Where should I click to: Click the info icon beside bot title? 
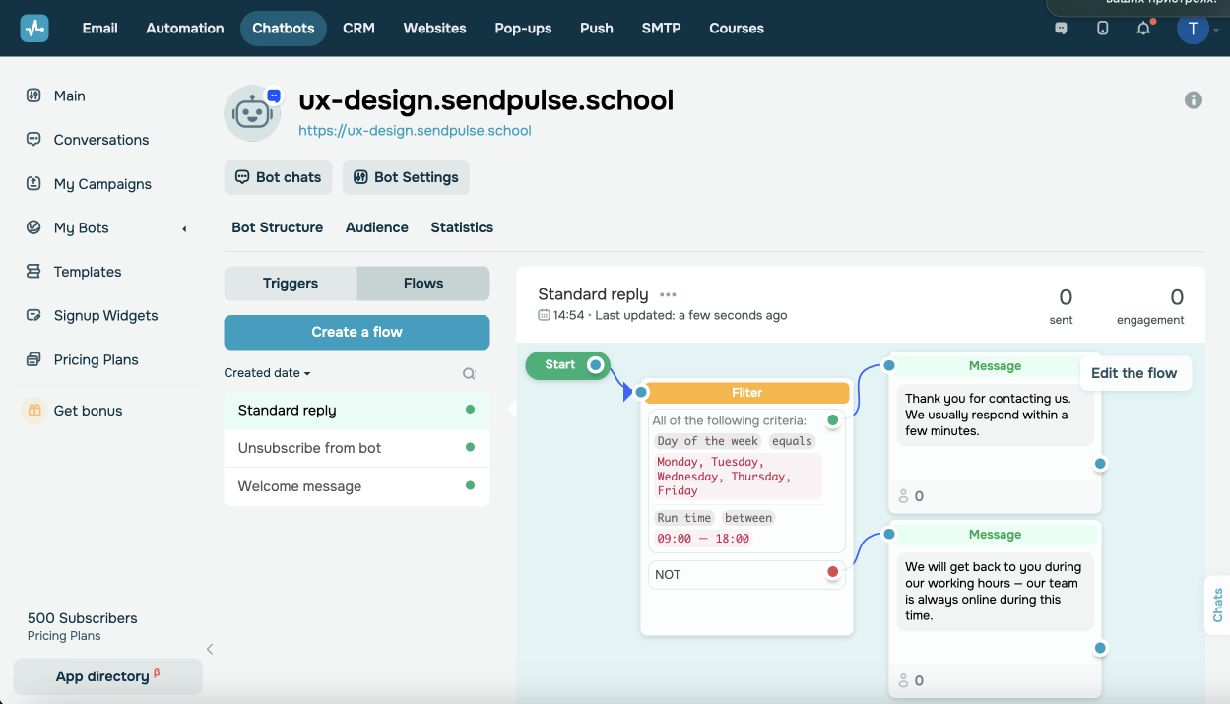(x=1194, y=99)
